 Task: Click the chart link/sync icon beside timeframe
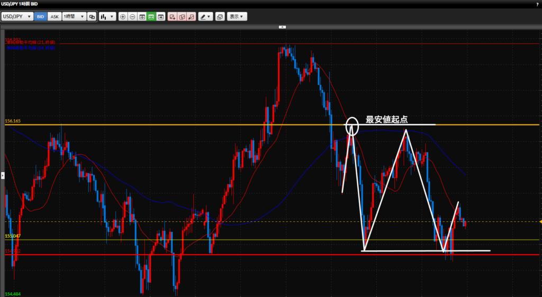coord(92,16)
